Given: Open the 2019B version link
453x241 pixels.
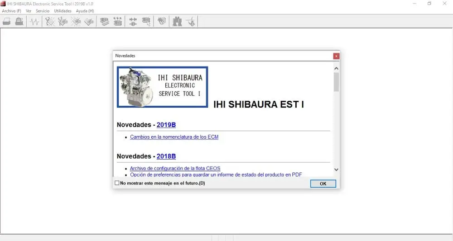Looking at the screenshot, I should [166, 125].
